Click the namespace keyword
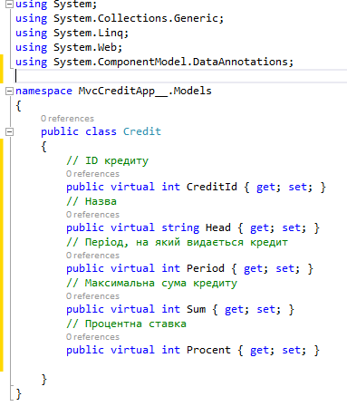Screen dimensions: 347x406 43,91
